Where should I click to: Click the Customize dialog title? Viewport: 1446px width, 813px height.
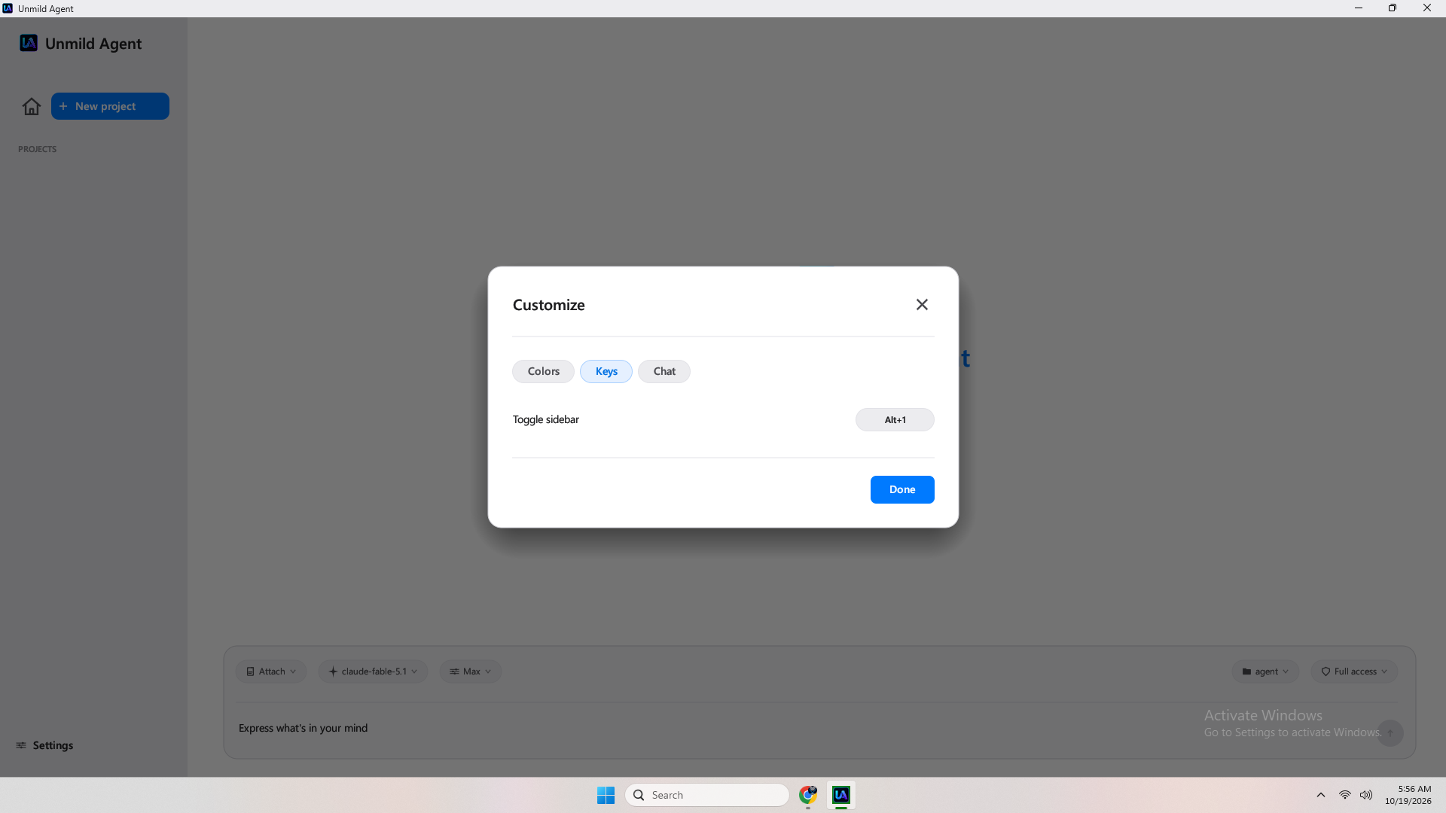pyautogui.click(x=548, y=305)
